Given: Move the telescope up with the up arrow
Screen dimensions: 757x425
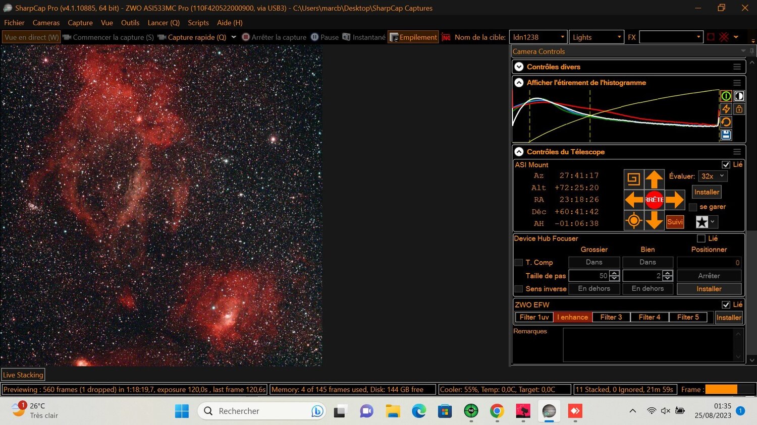Looking at the screenshot, I should coord(654,179).
